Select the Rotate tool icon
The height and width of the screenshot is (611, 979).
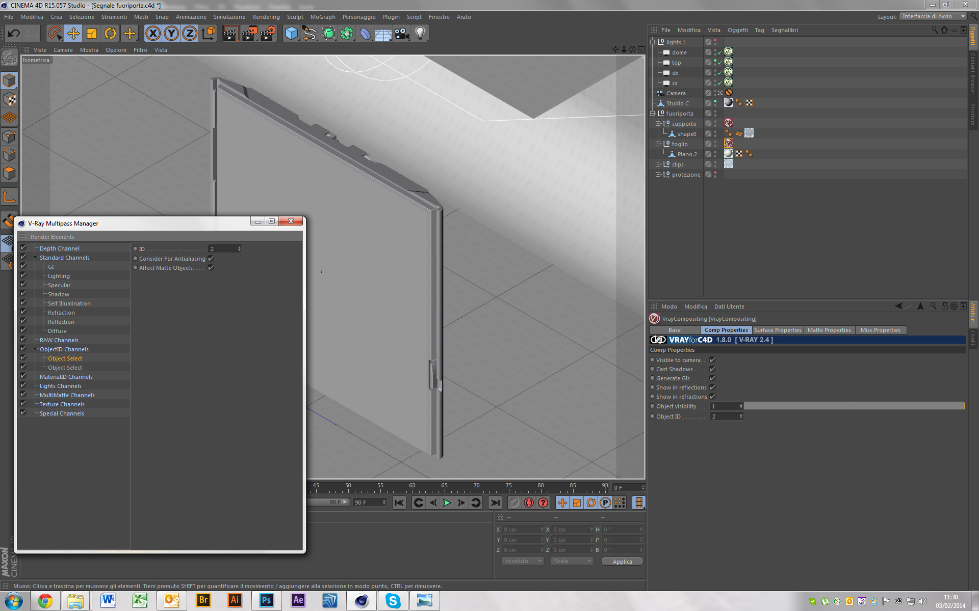coord(110,34)
